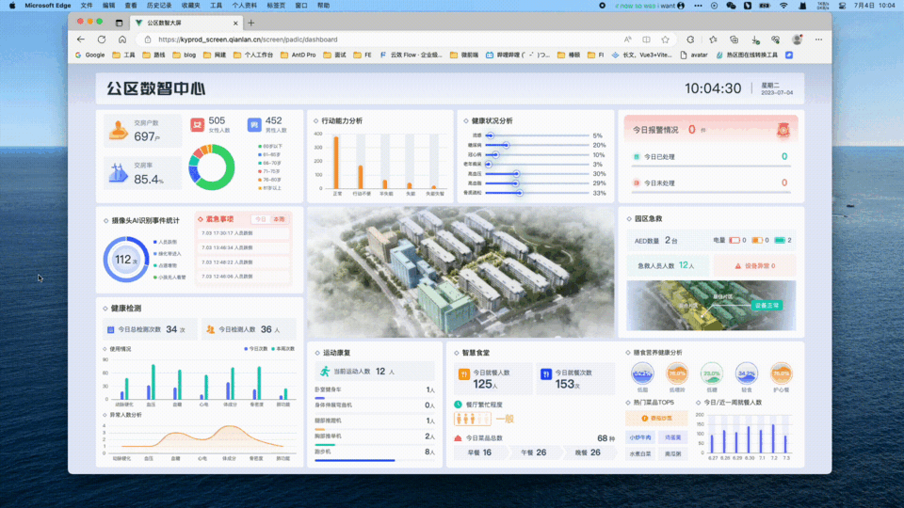Screen dimensions: 904x508
Task: Click the 今日已处理 green status icon
Action: pyautogui.click(x=637, y=157)
